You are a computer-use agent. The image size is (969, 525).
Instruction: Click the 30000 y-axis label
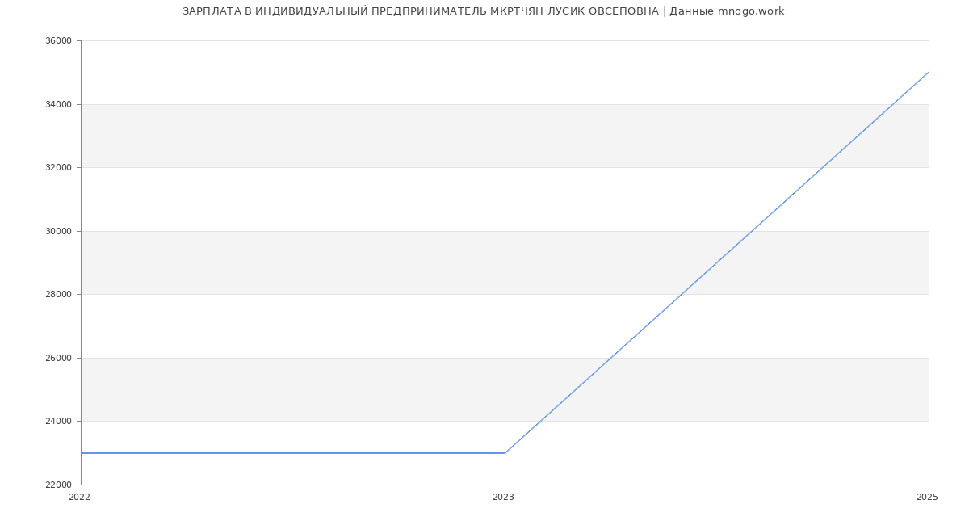pyautogui.click(x=58, y=231)
